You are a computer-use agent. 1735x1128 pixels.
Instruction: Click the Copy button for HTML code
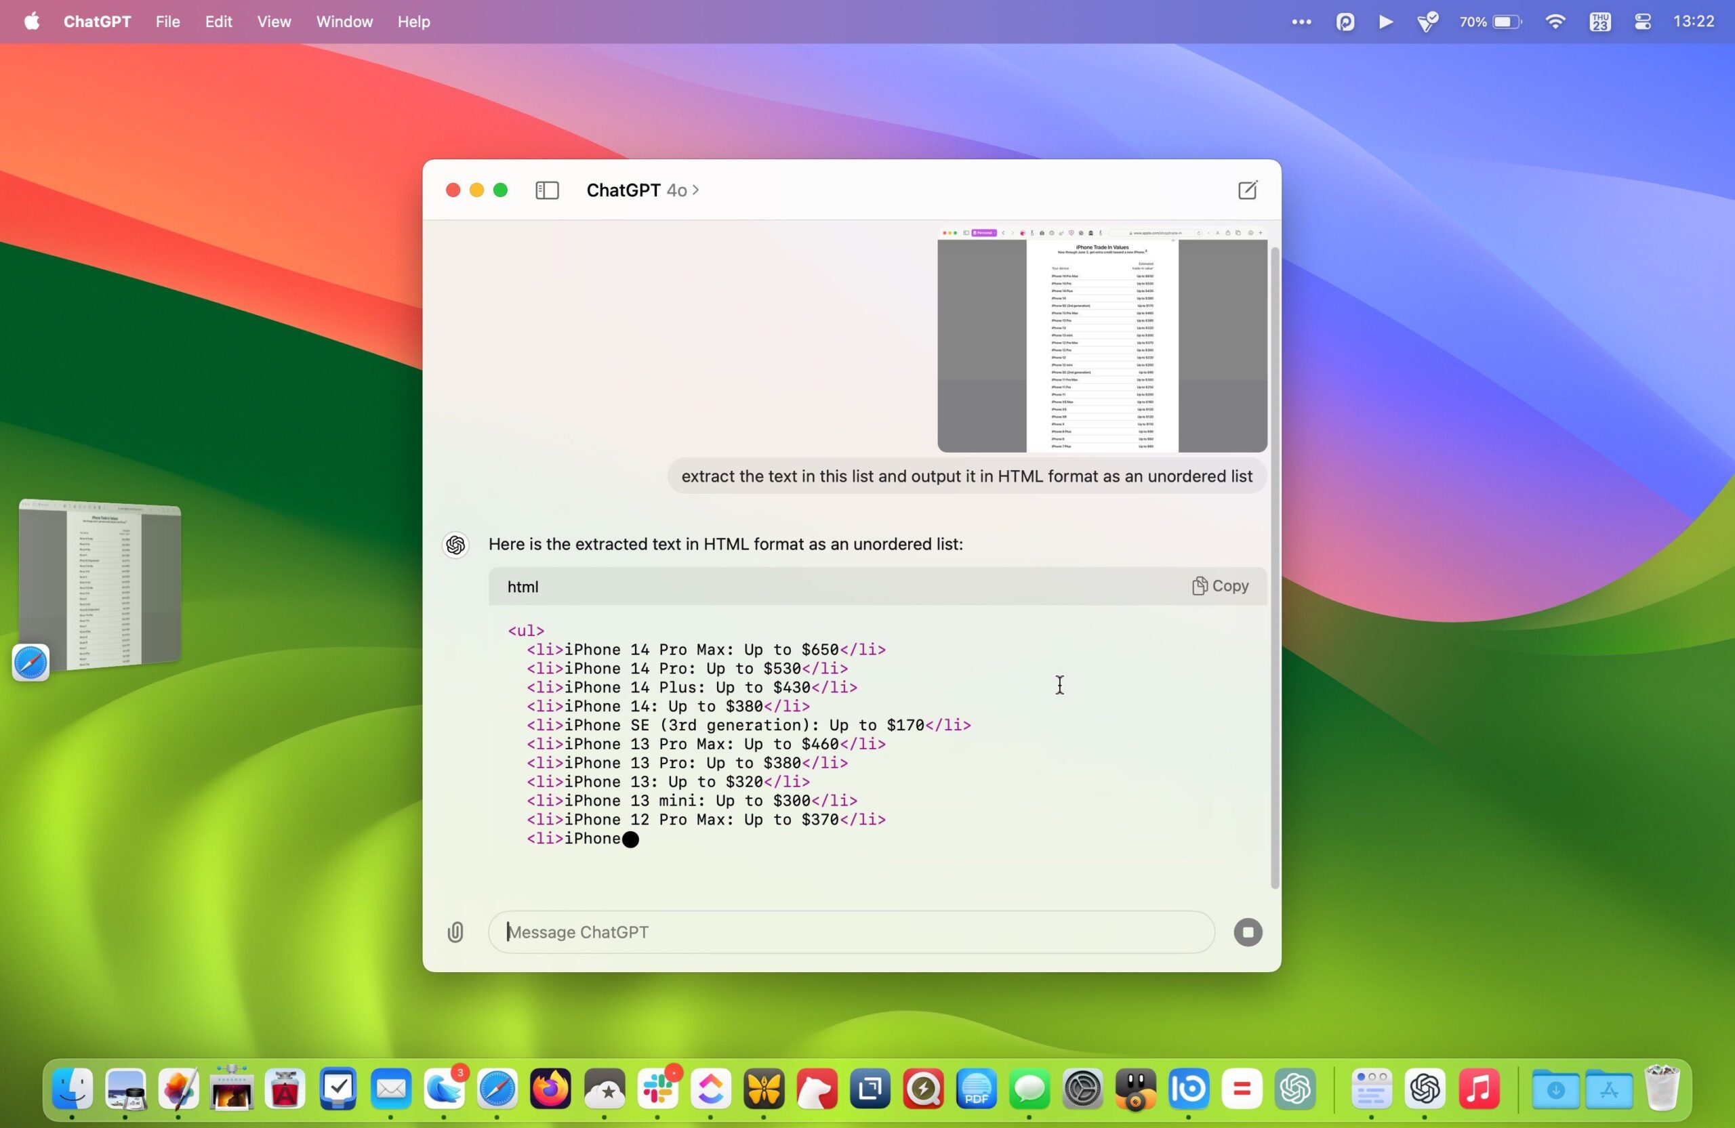(x=1219, y=585)
